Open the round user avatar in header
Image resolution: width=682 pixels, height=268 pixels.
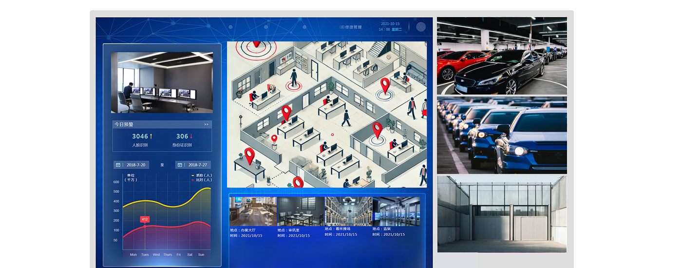(x=420, y=27)
